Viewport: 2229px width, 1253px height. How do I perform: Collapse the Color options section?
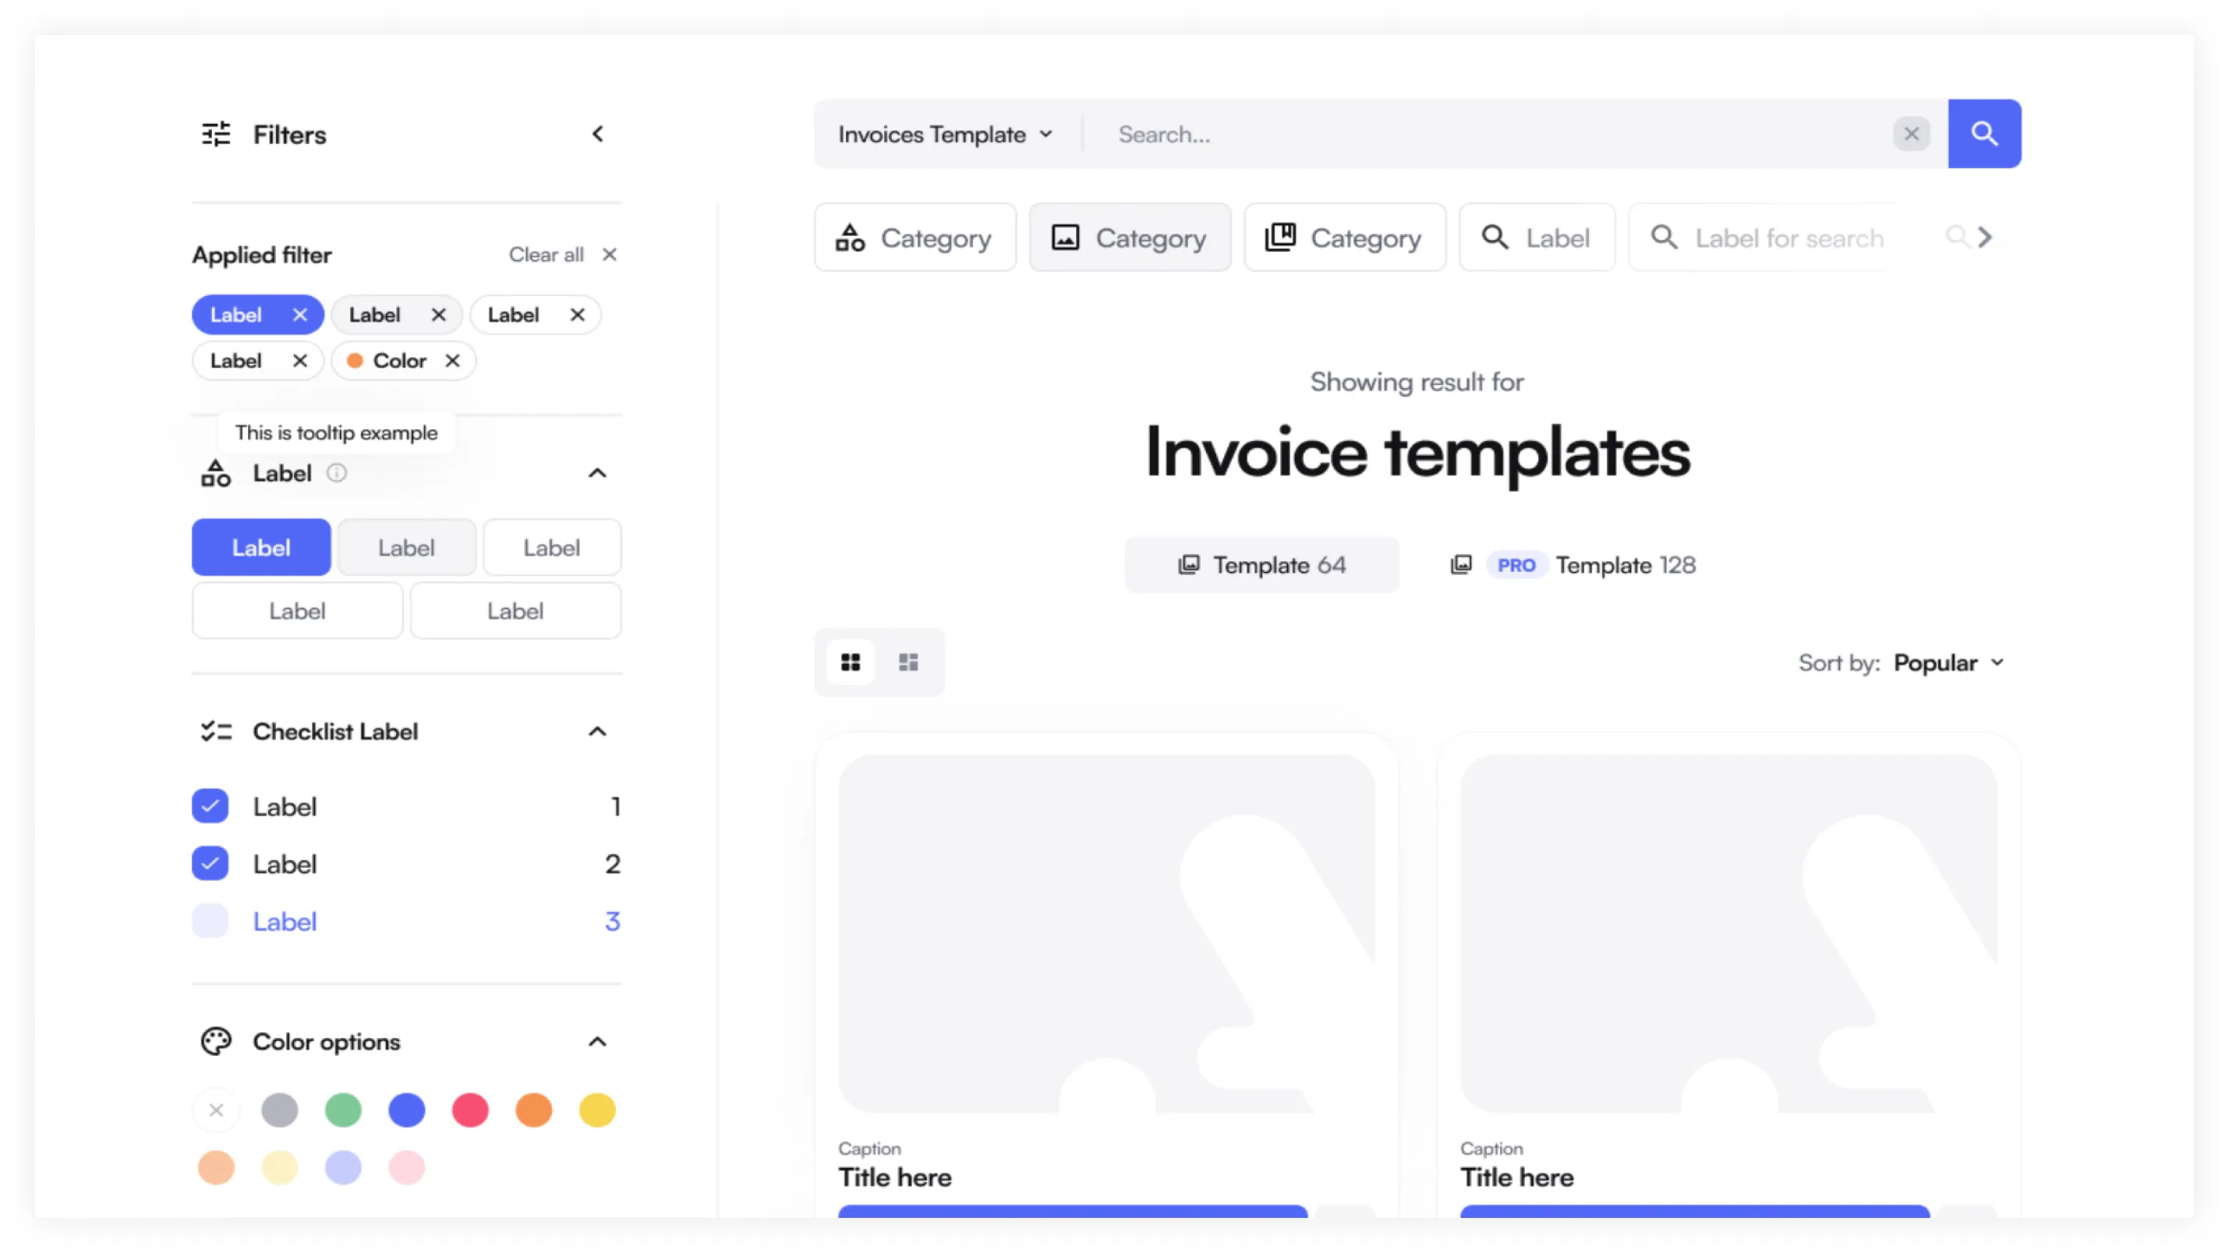point(597,1041)
